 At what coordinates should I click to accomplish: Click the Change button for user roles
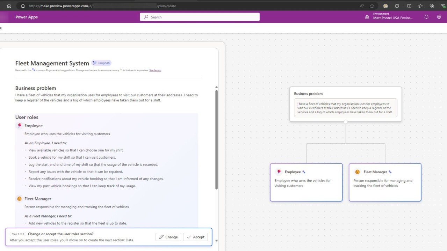click(x=168, y=237)
